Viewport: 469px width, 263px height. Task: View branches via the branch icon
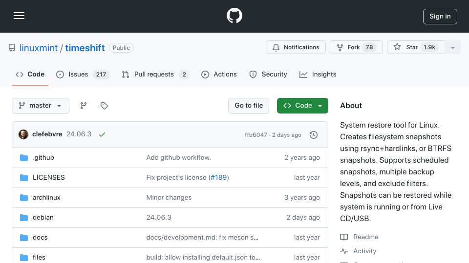84,106
